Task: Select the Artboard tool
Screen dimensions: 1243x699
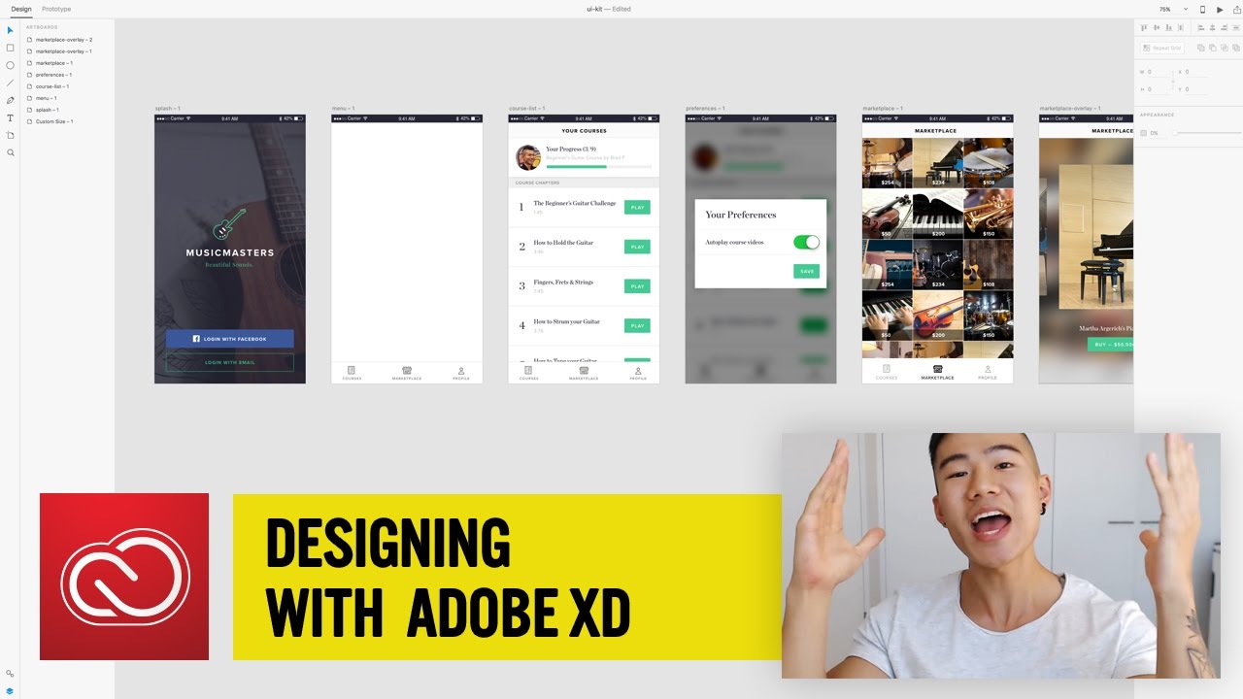Action: 9,135
